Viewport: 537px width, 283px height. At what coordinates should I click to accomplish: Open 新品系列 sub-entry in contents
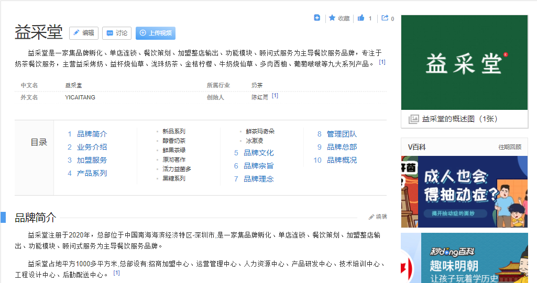click(174, 131)
